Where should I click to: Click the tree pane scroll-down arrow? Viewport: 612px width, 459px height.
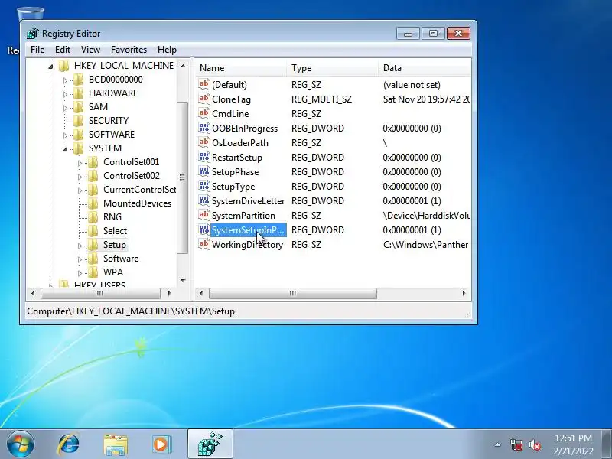pyautogui.click(x=183, y=280)
